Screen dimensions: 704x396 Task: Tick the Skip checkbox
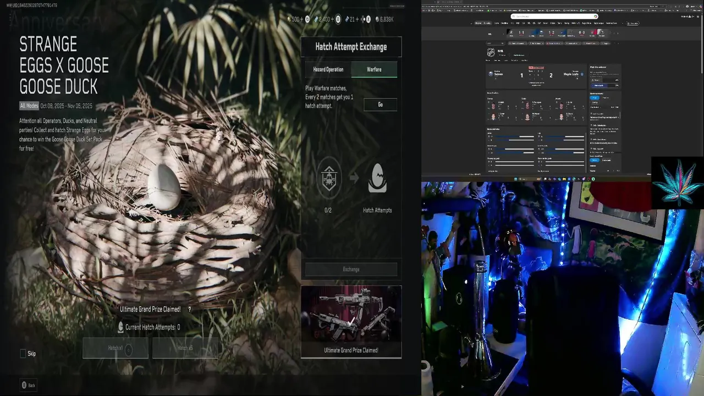pos(23,354)
